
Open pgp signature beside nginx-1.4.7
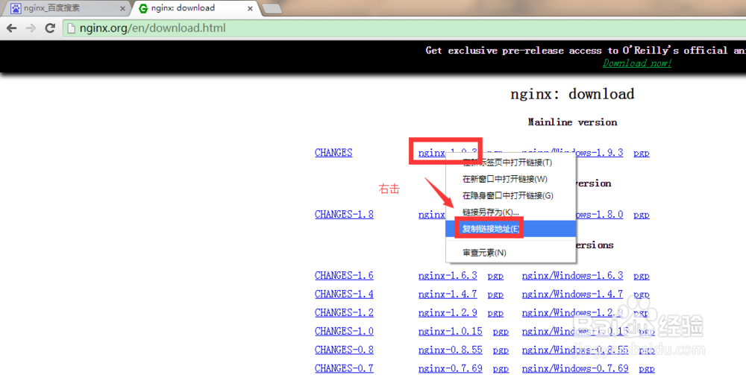[x=495, y=294]
